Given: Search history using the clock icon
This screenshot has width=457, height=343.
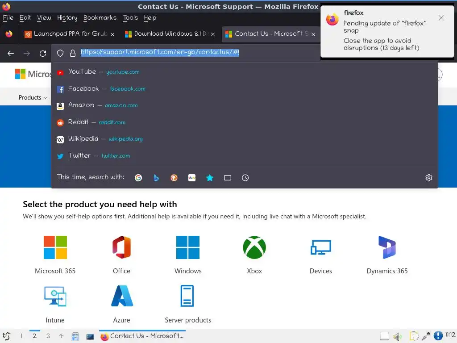Looking at the screenshot, I should pyautogui.click(x=245, y=178).
